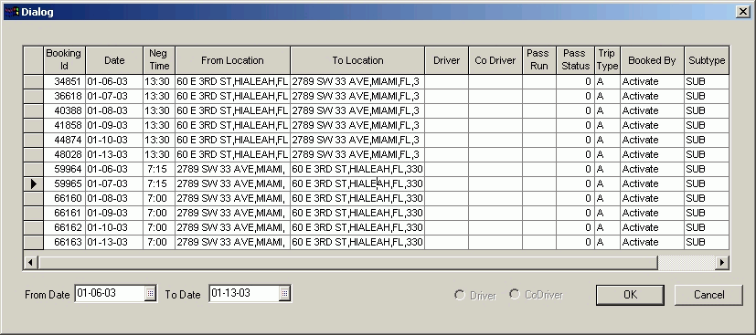Click booking id cell 59964
Screen dimensions: 756x335
65,169
